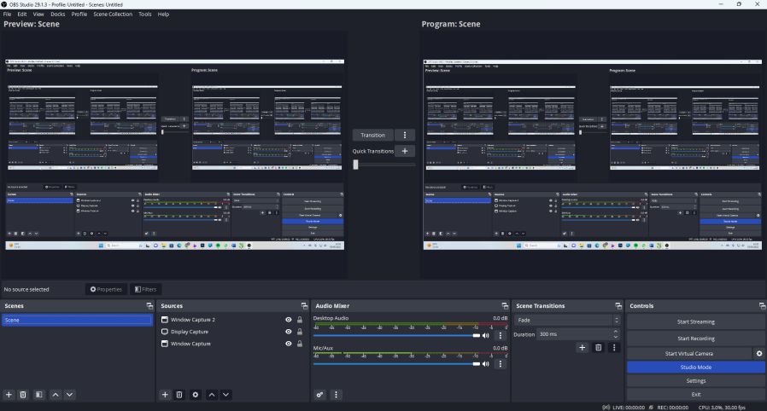Viewport: 767px width, 411px height.
Task: Open the Docks menu
Action: point(58,14)
